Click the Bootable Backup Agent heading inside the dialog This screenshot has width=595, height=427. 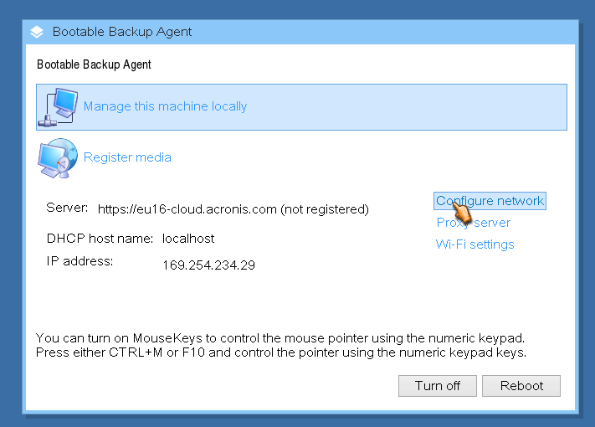tap(94, 64)
